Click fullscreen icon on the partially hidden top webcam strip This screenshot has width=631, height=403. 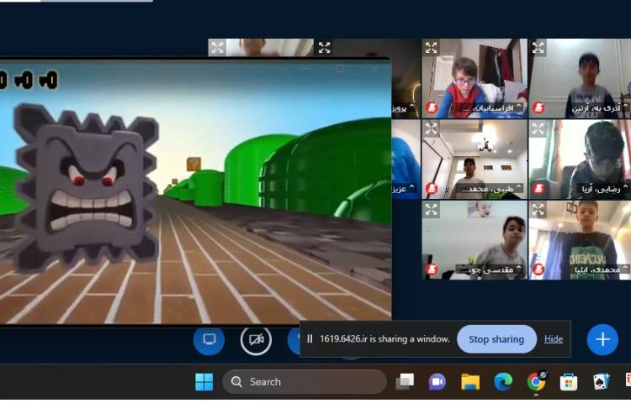coord(217,48)
